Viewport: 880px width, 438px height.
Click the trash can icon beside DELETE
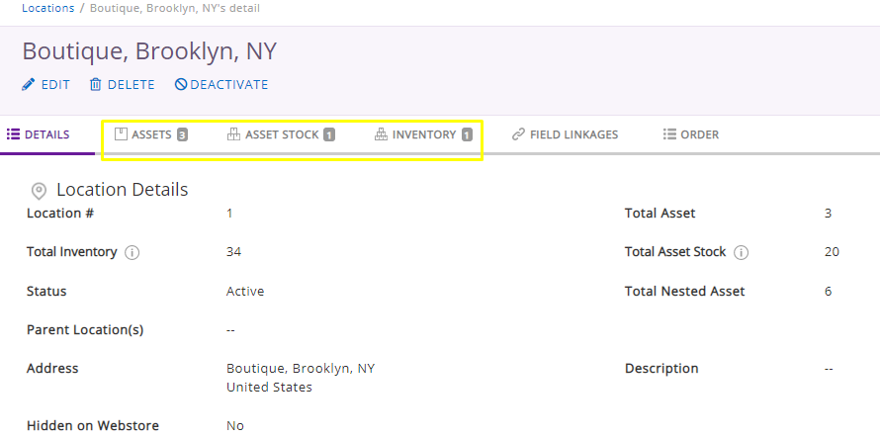click(x=95, y=85)
